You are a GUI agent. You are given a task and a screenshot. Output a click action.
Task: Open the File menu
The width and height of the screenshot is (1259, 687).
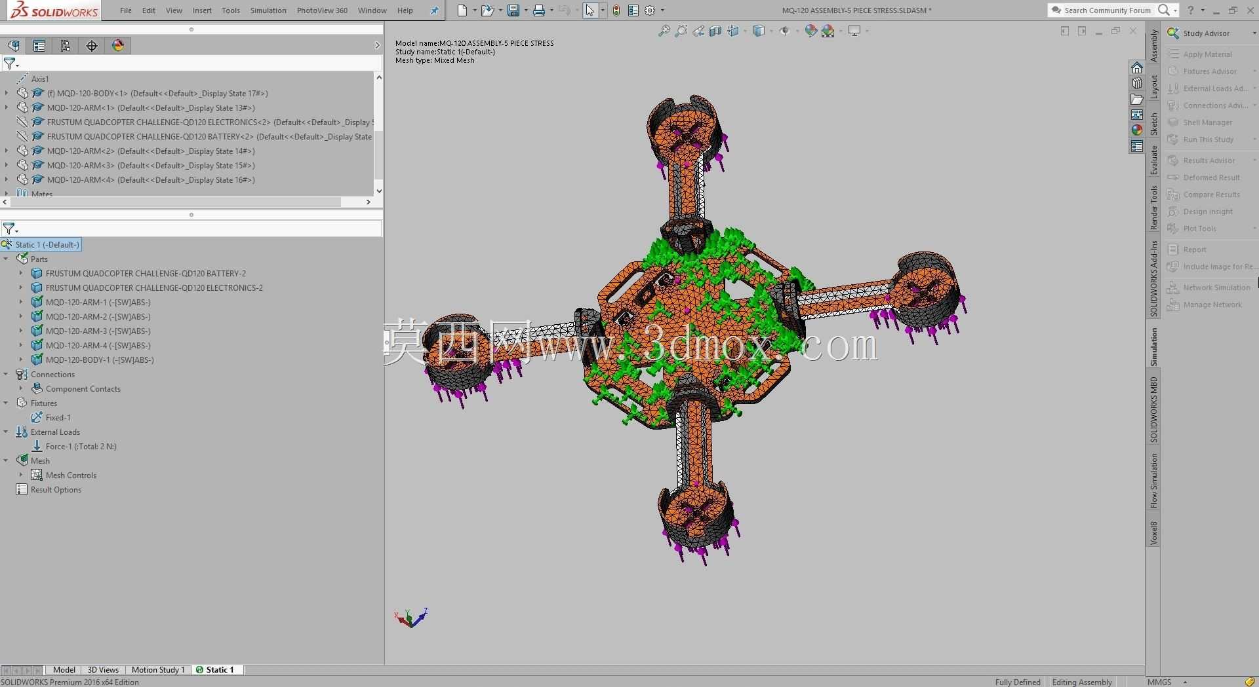126,10
